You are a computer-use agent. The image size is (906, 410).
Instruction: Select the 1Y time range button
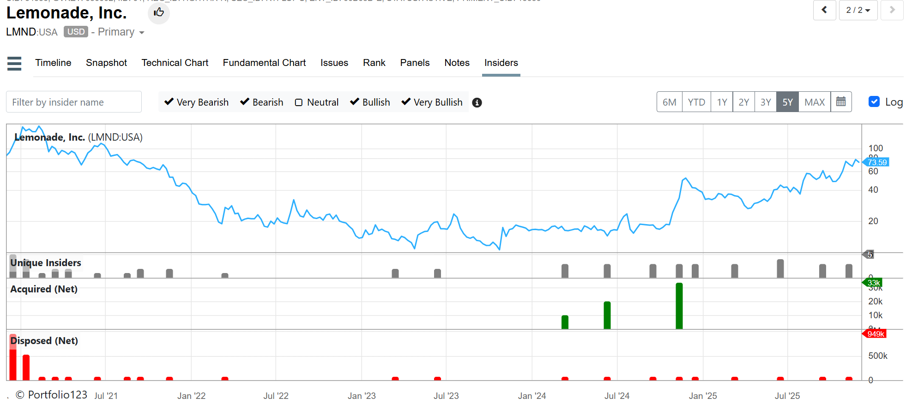tap(722, 102)
